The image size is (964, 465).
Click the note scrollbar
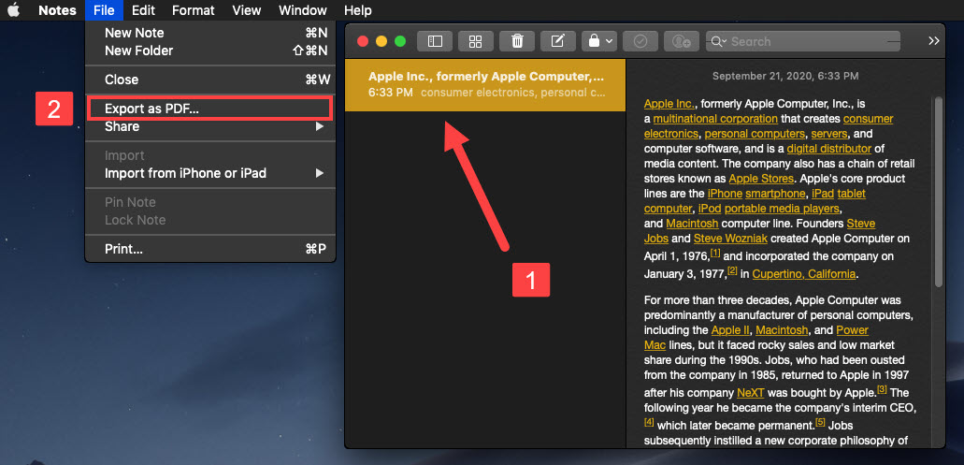(x=938, y=191)
